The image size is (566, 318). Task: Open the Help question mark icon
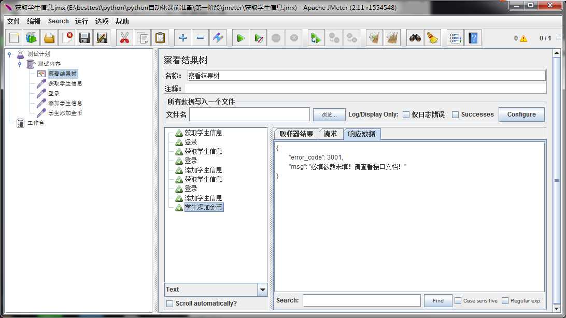[x=473, y=38]
